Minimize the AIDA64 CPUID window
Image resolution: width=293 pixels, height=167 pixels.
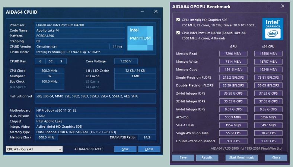click(x=142, y=12)
